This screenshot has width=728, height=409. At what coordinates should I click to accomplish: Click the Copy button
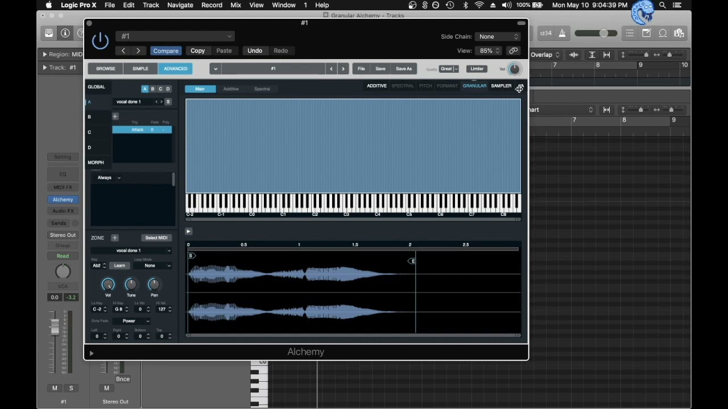(197, 51)
